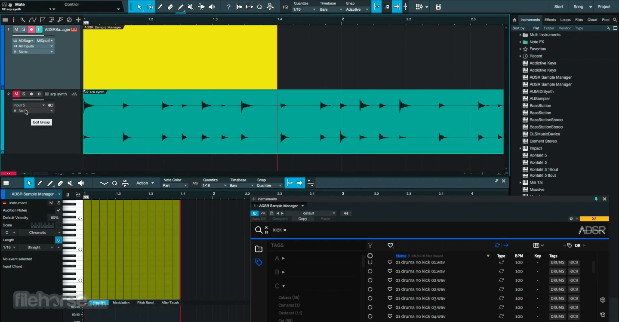Select the Paint tool in the top toolbar
Image resolution: width=619 pixels, height=322 pixels.
pos(181,7)
